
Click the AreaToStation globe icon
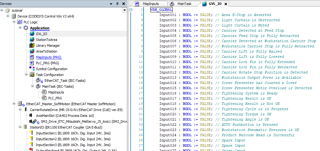pos(32,51)
